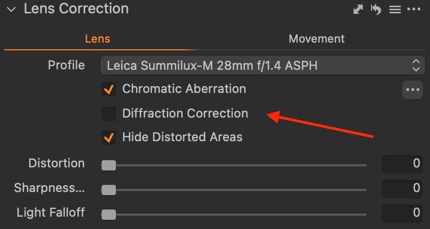Click the Light Falloff value field
Viewport: 430px width, 229px height.
403,213
